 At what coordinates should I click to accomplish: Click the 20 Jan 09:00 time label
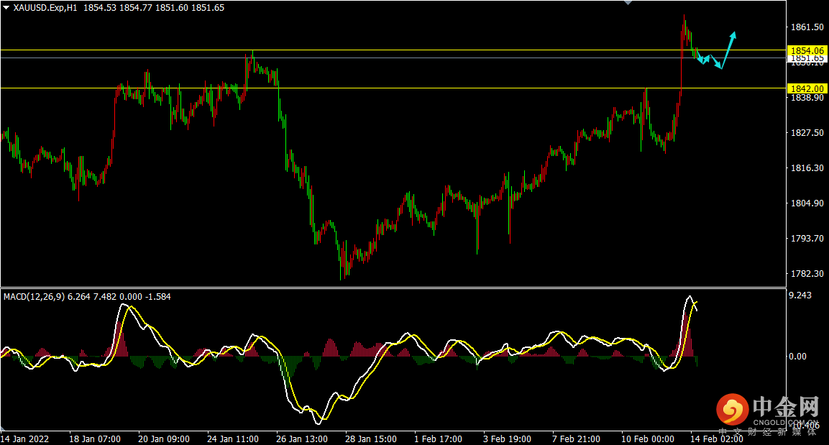pos(163,439)
